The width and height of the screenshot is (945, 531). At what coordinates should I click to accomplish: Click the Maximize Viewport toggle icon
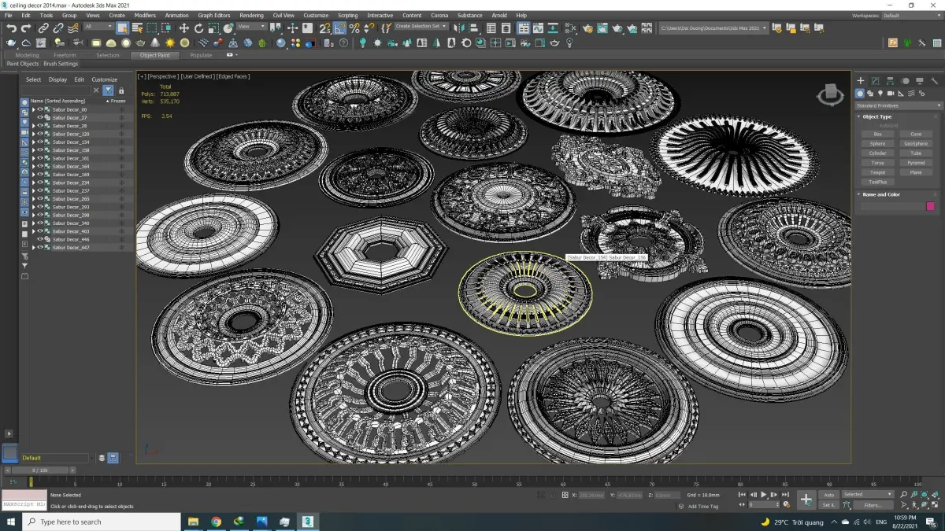click(933, 505)
